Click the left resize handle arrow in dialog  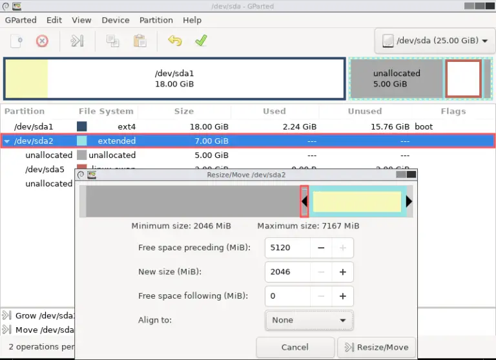304,202
